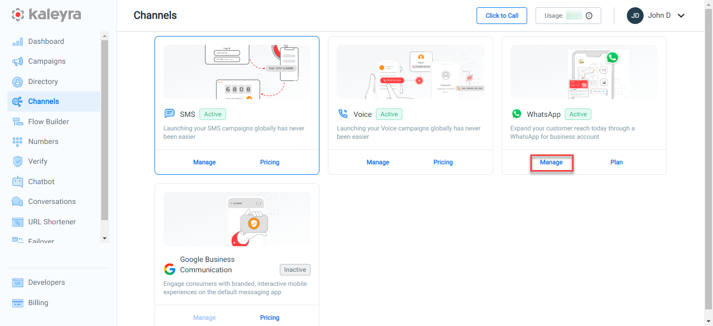Open Conversations from the sidebar
This screenshot has height=326, width=713.
click(x=54, y=202)
